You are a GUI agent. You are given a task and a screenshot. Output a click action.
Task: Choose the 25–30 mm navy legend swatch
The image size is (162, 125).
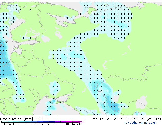51,122
